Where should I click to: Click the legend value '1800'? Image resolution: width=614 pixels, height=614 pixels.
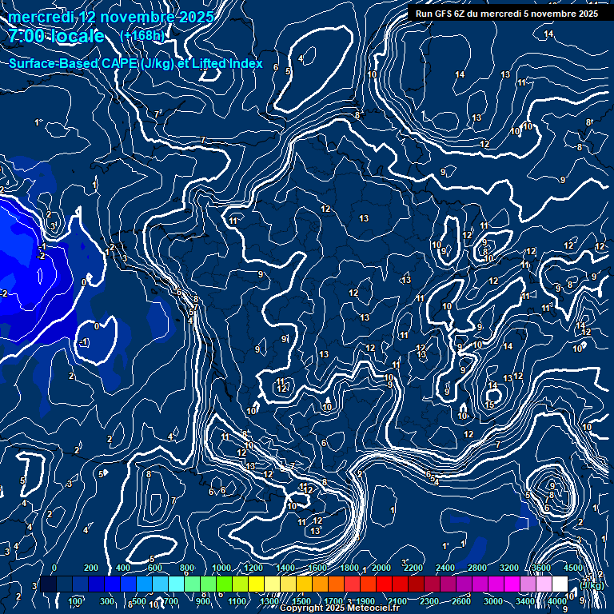coord(349,568)
